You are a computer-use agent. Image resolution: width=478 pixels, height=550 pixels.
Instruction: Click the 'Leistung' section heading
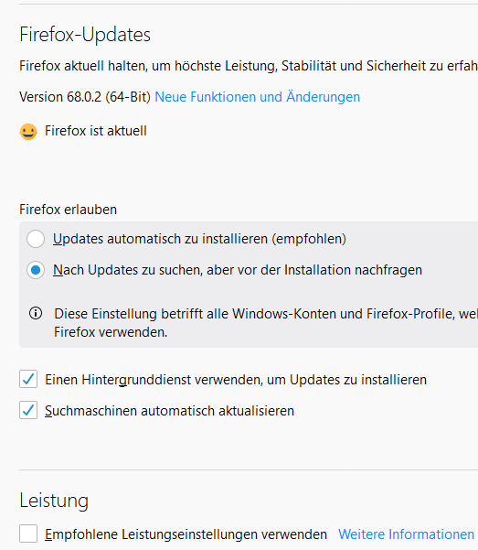(x=54, y=501)
